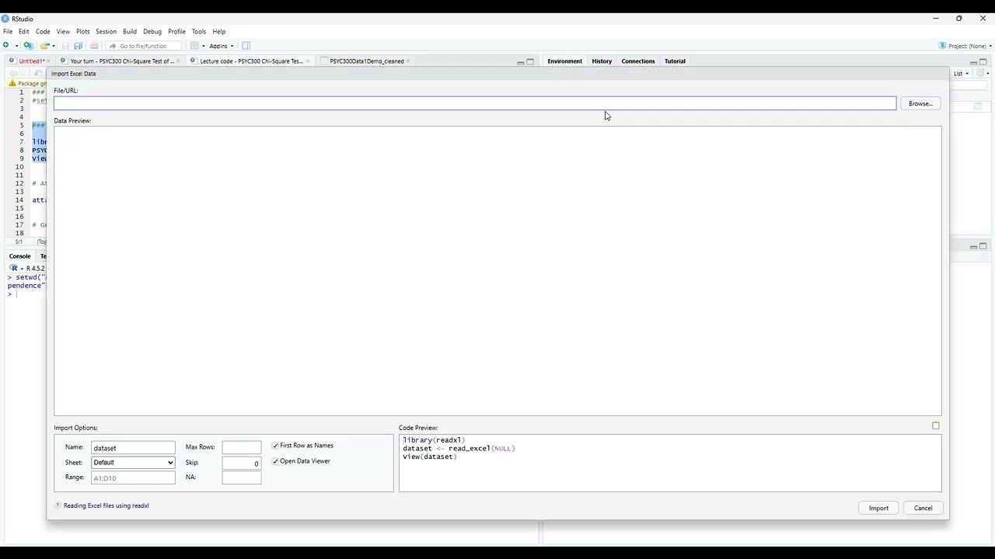The width and height of the screenshot is (995, 559).
Task: Click the R project cube icon
Action: pos(942,46)
